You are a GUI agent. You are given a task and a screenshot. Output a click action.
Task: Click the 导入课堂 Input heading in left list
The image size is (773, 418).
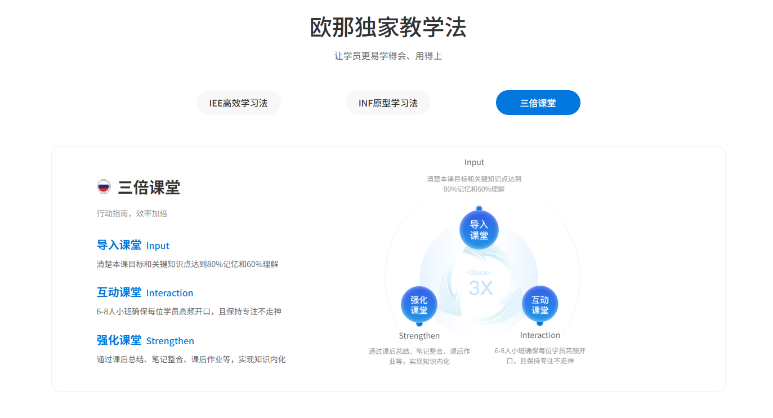point(133,245)
